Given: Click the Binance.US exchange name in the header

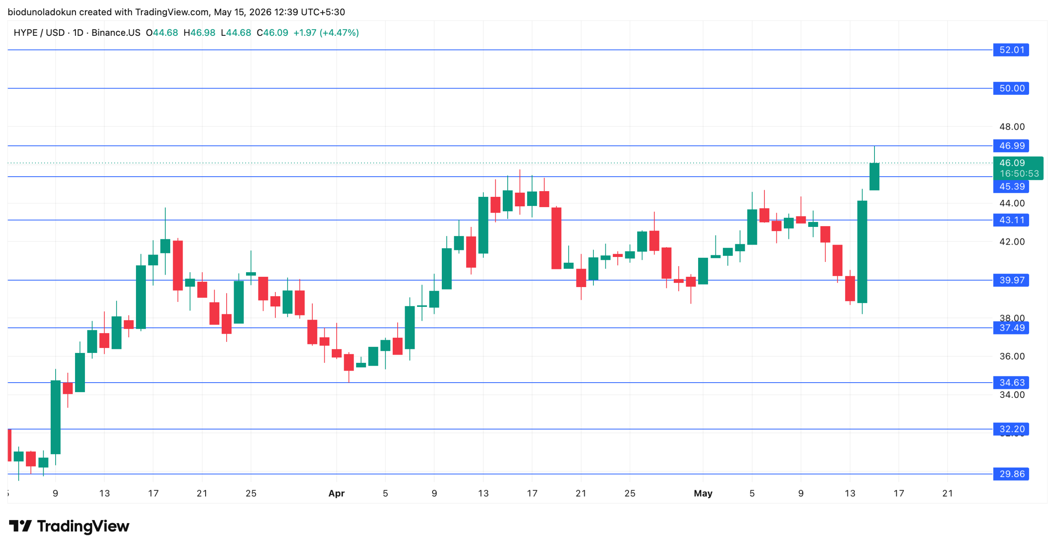Looking at the screenshot, I should [116, 33].
